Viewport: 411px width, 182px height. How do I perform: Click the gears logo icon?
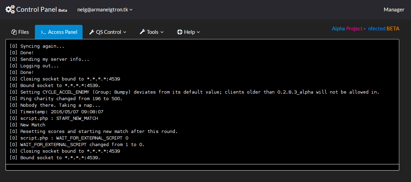10,9
